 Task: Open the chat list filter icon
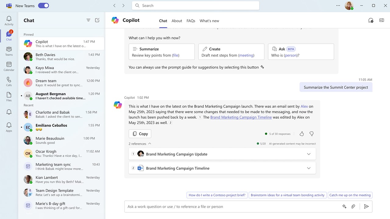(88, 20)
